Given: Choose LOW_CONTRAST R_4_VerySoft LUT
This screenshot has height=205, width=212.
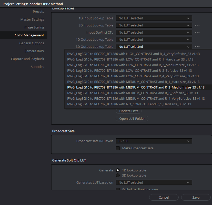Looking at the screenshot, I should click(x=138, y=76).
